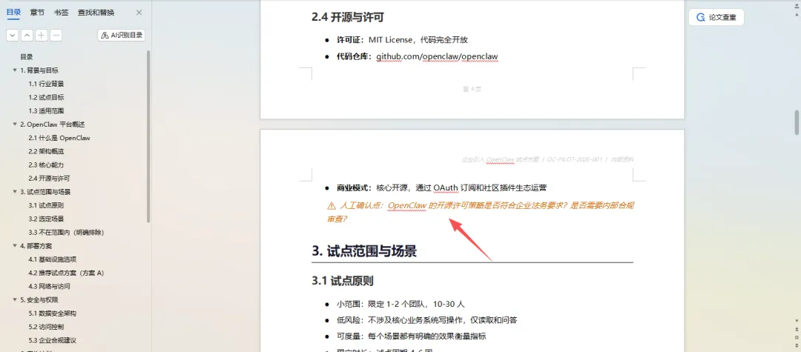Click the 论文查重 button

point(716,17)
